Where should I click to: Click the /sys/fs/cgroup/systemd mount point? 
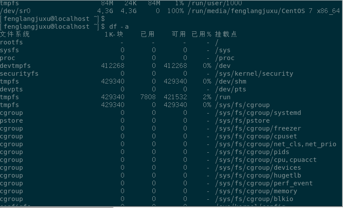pos(258,113)
